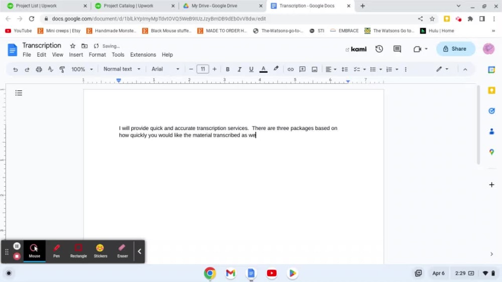This screenshot has width=502, height=282.
Task: Open with Kami link
Action: 356,49
